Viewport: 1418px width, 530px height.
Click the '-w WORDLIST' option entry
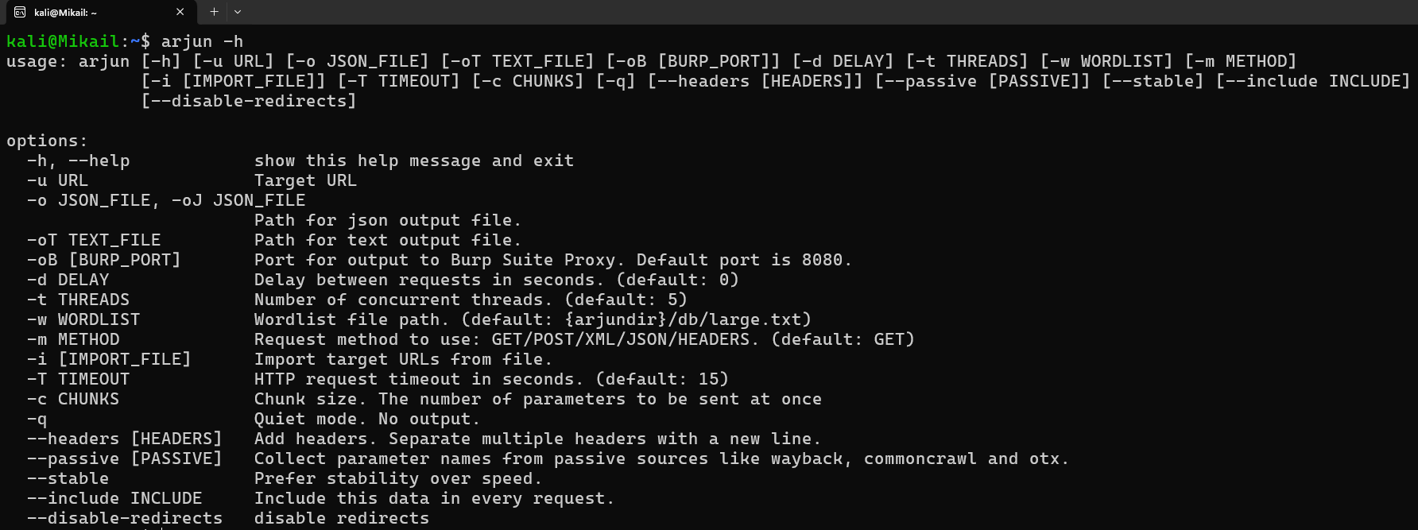[x=83, y=319]
